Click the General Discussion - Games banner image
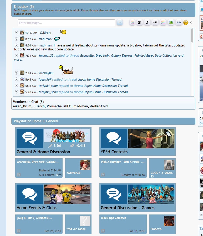 pyautogui.click(x=151, y=194)
